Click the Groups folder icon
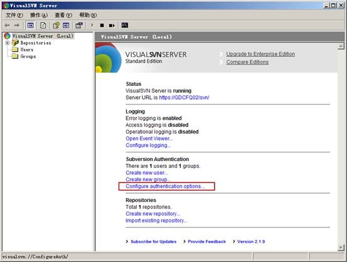This screenshot has width=347, height=262. (x=15, y=56)
